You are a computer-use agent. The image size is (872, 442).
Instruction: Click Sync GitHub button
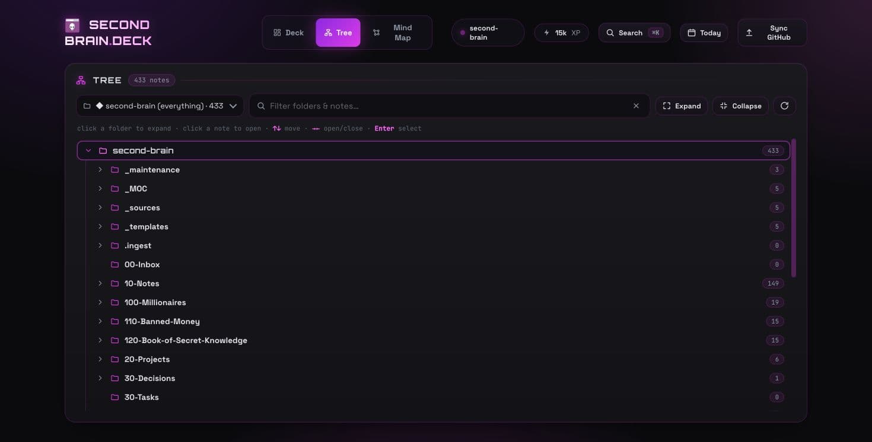point(772,33)
